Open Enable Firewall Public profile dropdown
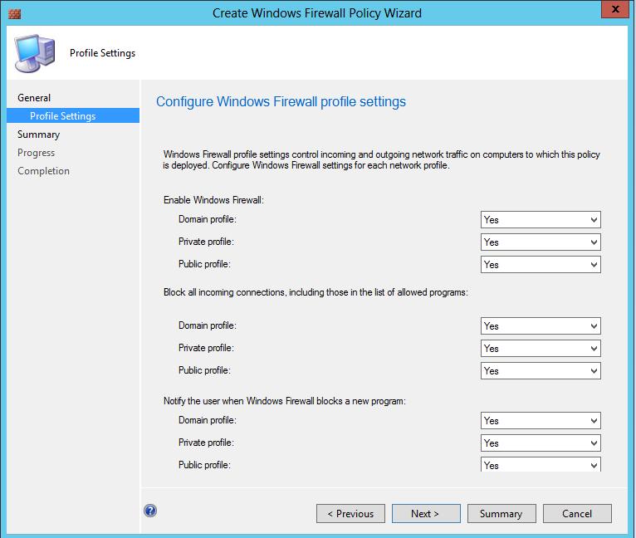The width and height of the screenshot is (636, 538). tap(541, 265)
